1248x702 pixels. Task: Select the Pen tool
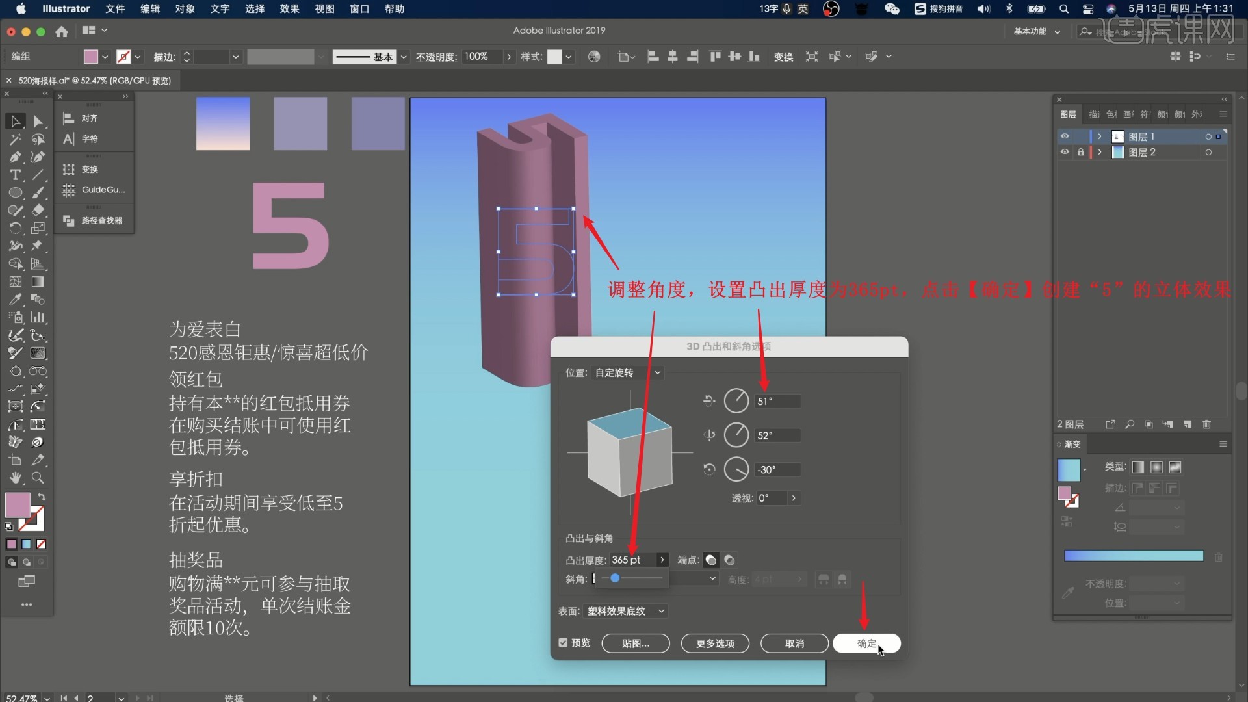pyautogui.click(x=16, y=157)
